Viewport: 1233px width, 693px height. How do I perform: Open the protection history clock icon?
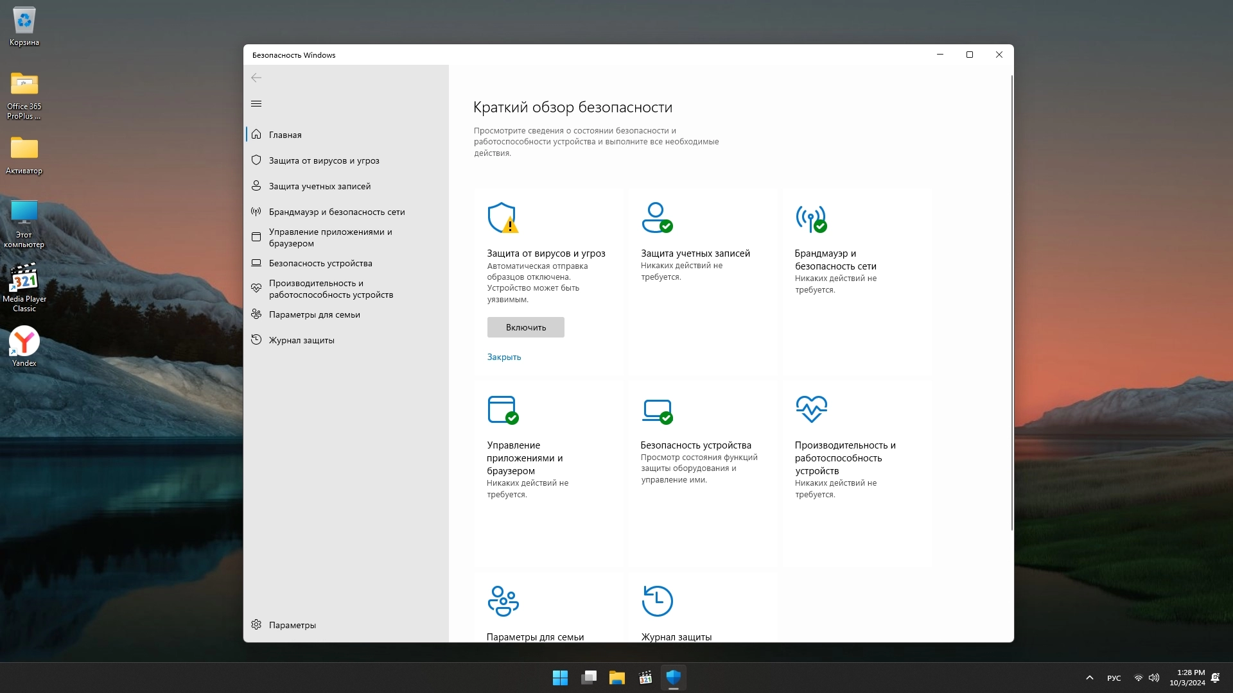(657, 601)
